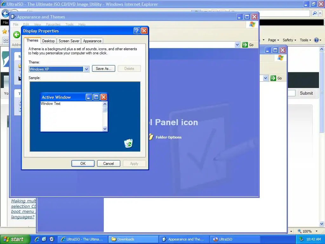Screen dimensions: 325x244
Task: Click the Quick Tabs icon in IE
Action: 6,41
